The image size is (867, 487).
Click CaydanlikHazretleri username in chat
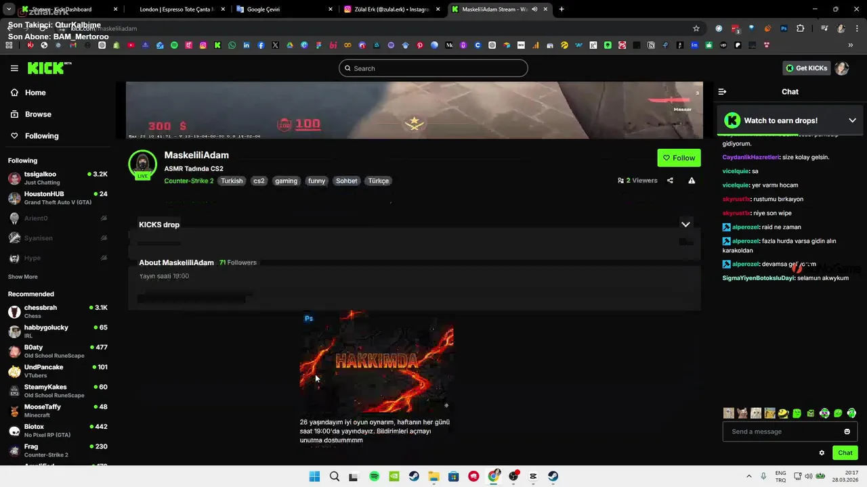[751, 157]
